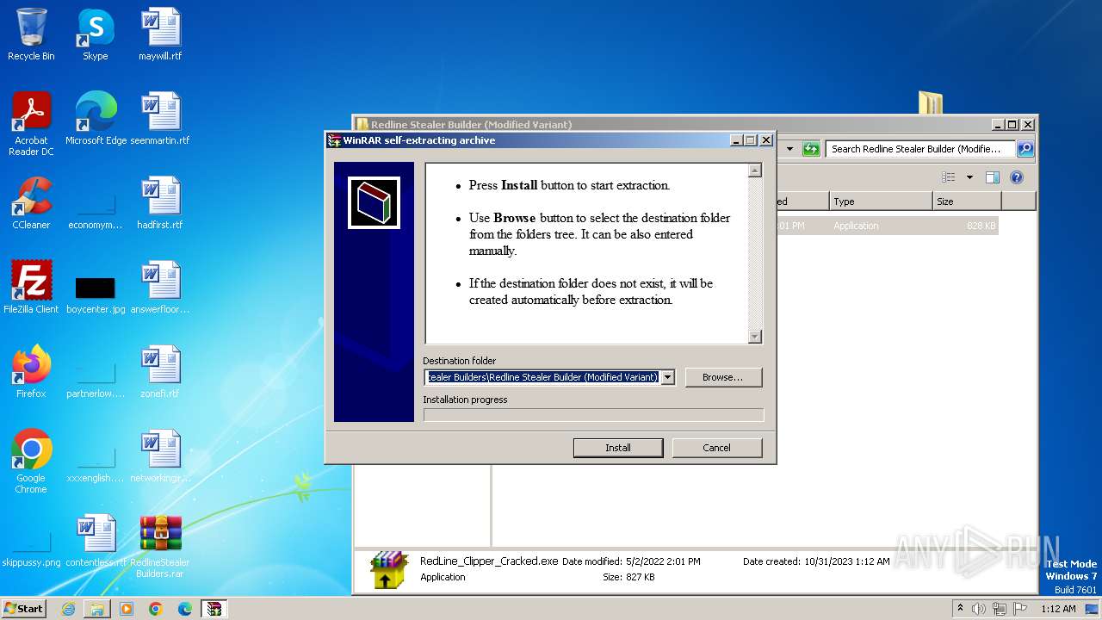1102x620 pixels.
Task: Open CCleaner desktop shortcut
Action: click(x=31, y=203)
